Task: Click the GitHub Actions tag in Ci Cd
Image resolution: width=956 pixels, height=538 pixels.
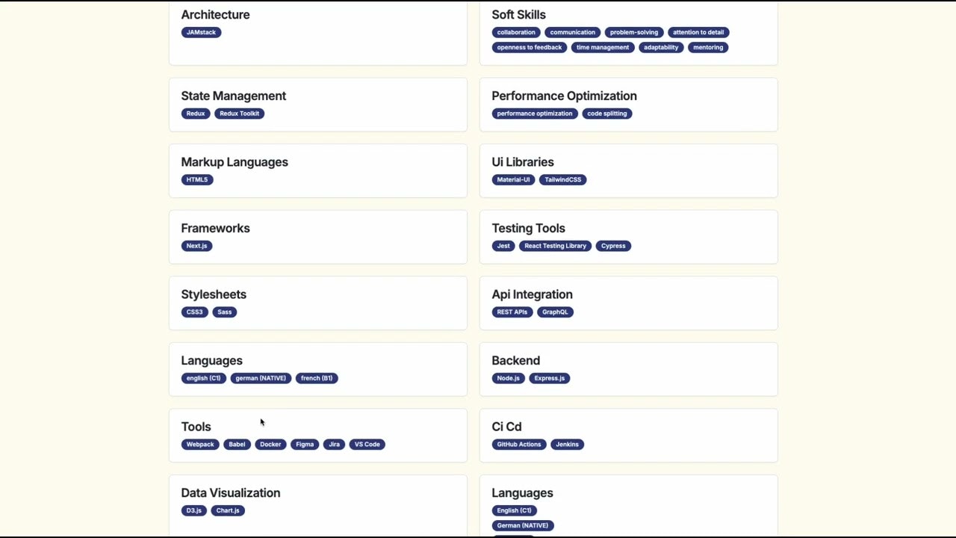Action: tap(519, 444)
